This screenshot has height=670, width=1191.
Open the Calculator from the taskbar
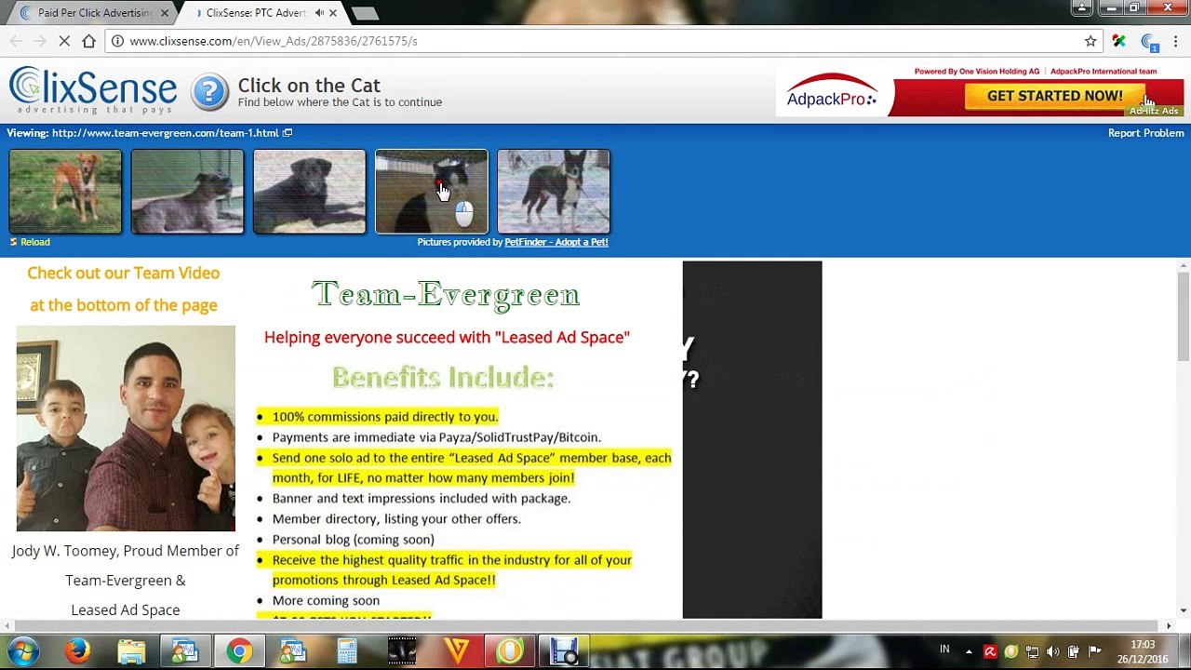(x=347, y=651)
